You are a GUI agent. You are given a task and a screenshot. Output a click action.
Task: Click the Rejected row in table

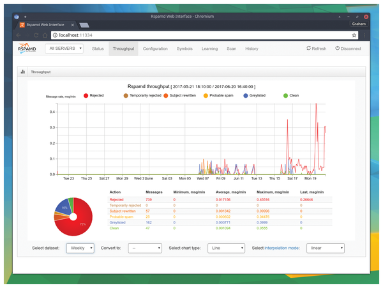click(x=220, y=200)
